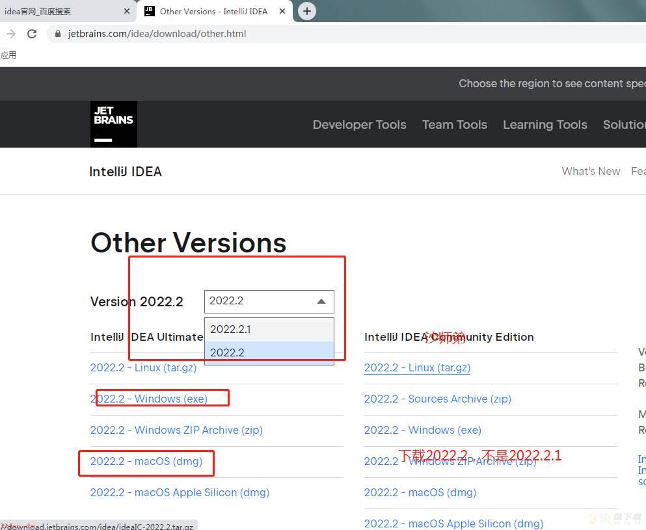Viewport: 646px width, 530px height.
Task: Download Community 2022.2 - Linux (tar.gz)
Action: (417, 367)
